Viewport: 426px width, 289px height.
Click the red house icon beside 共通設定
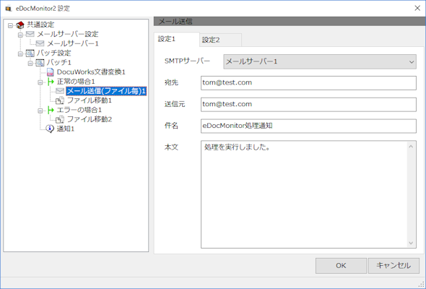(x=20, y=25)
